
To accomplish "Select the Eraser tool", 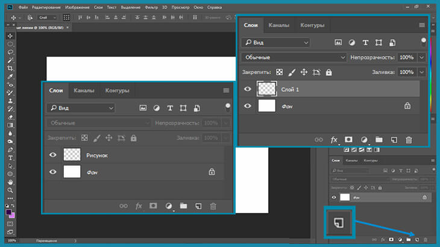I will (x=10, y=117).
